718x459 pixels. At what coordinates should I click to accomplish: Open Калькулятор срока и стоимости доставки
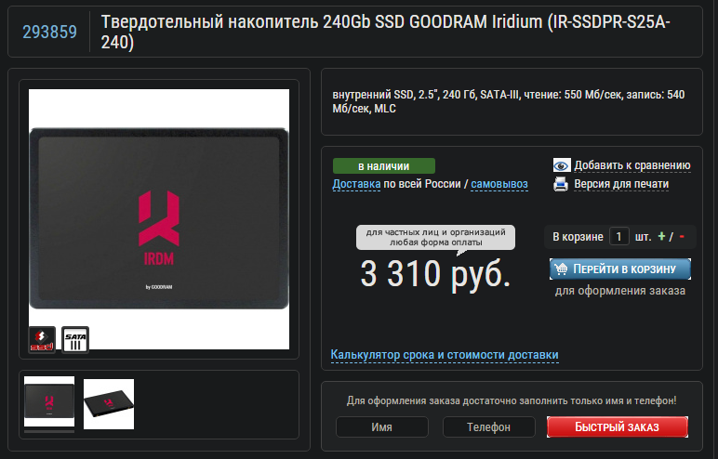[x=445, y=355]
